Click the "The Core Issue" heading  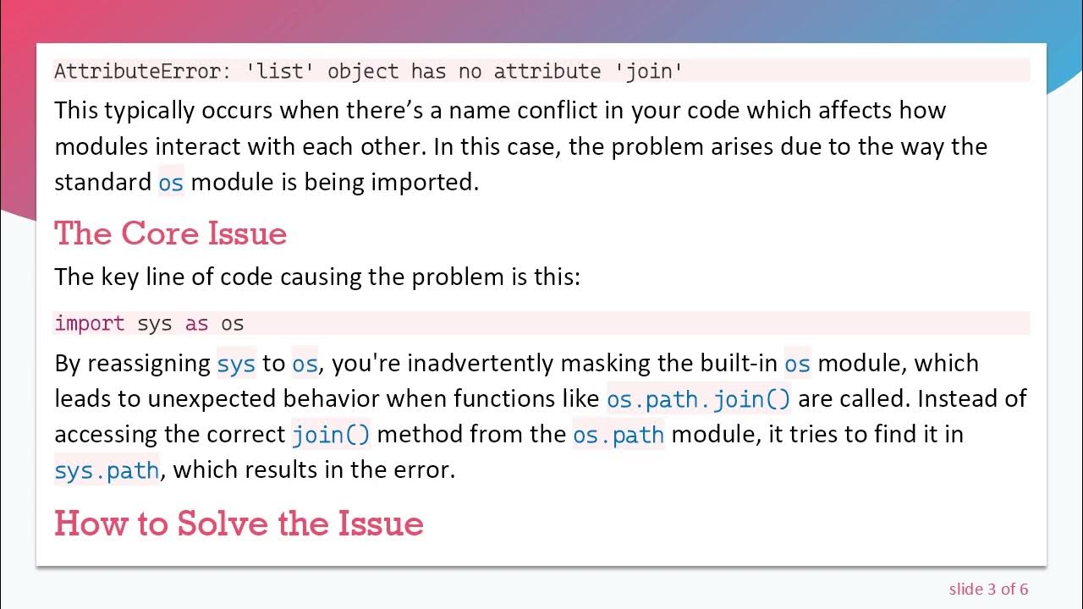170,233
